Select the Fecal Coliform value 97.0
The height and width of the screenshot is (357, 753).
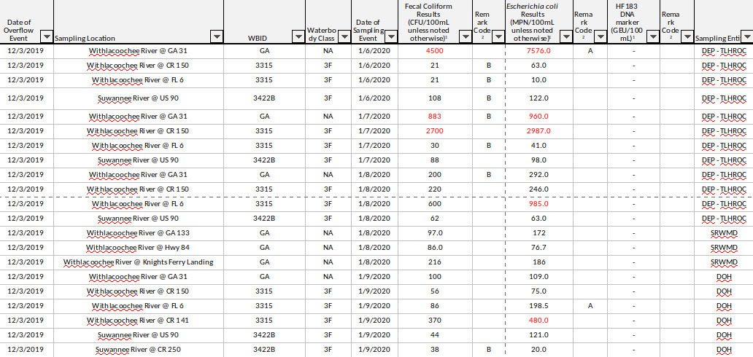pos(435,232)
